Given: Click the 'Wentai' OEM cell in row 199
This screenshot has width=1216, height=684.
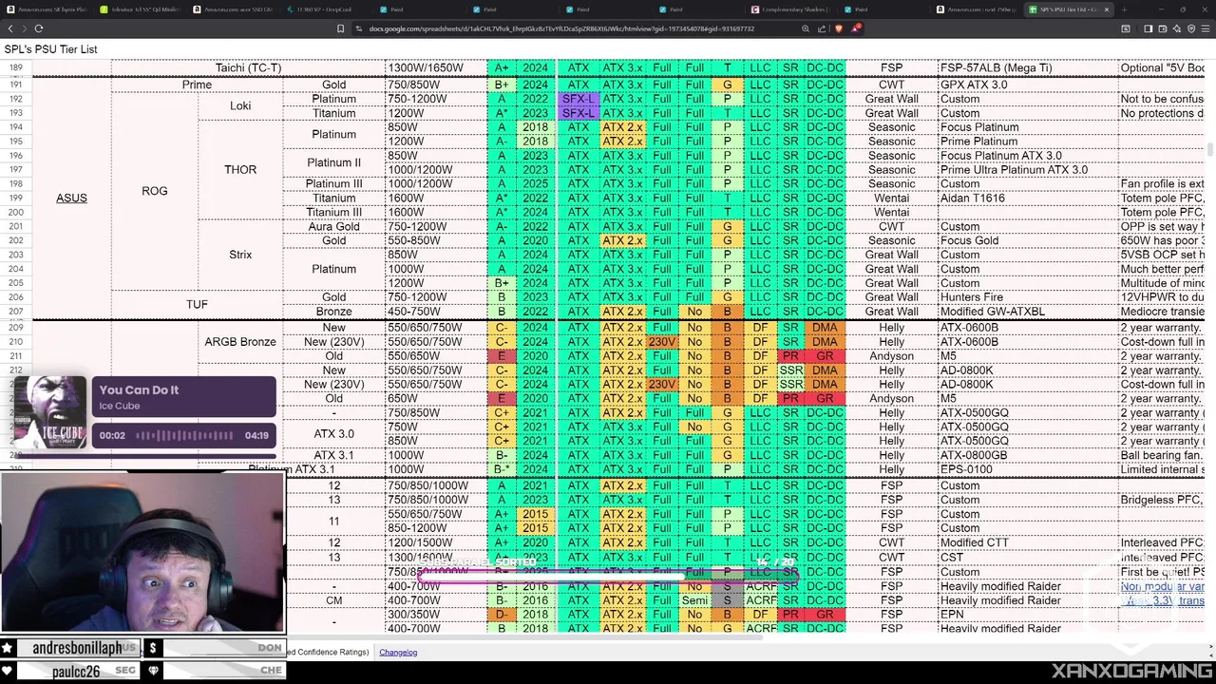Looking at the screenshot, I should tap(891, 198).
